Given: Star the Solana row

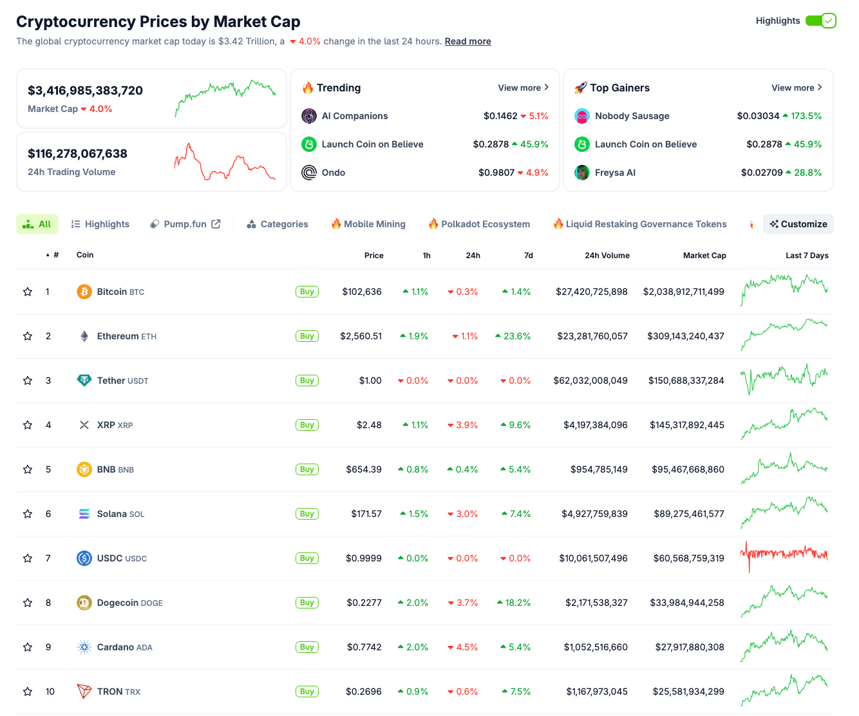Looking at the screenshot, I should (x=28, y=514).
